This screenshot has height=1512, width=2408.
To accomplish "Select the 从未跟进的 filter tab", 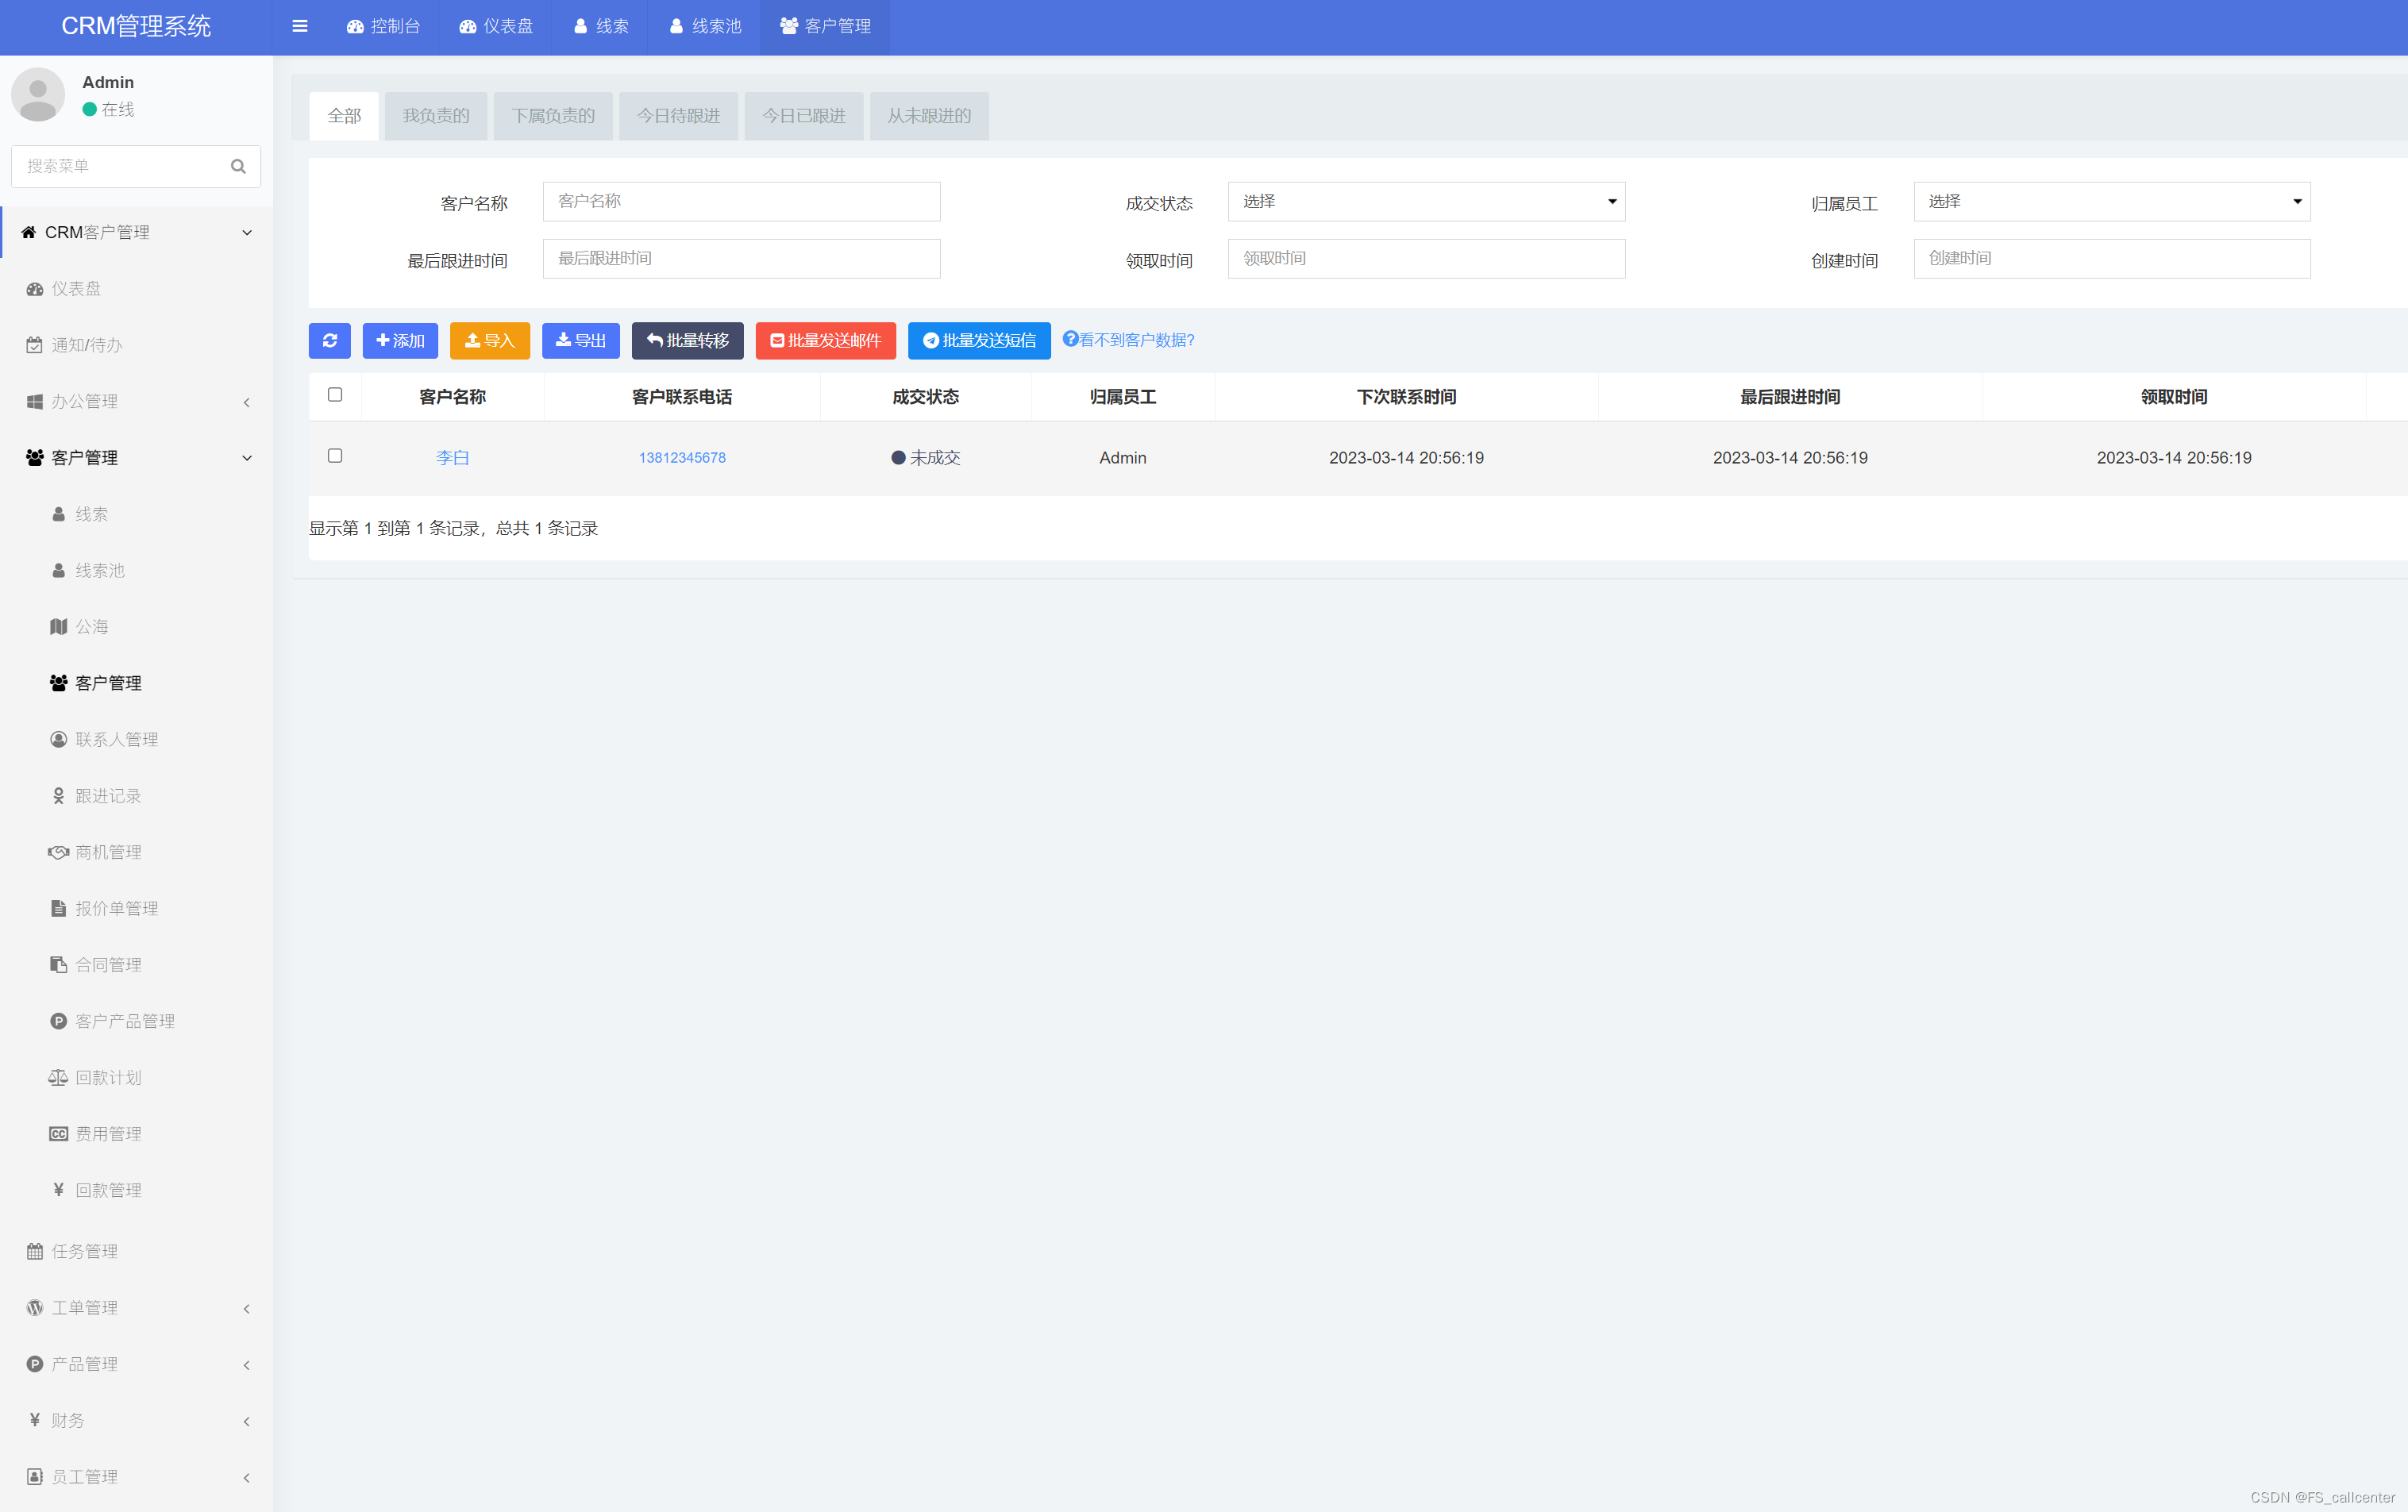I will point(929,116).
